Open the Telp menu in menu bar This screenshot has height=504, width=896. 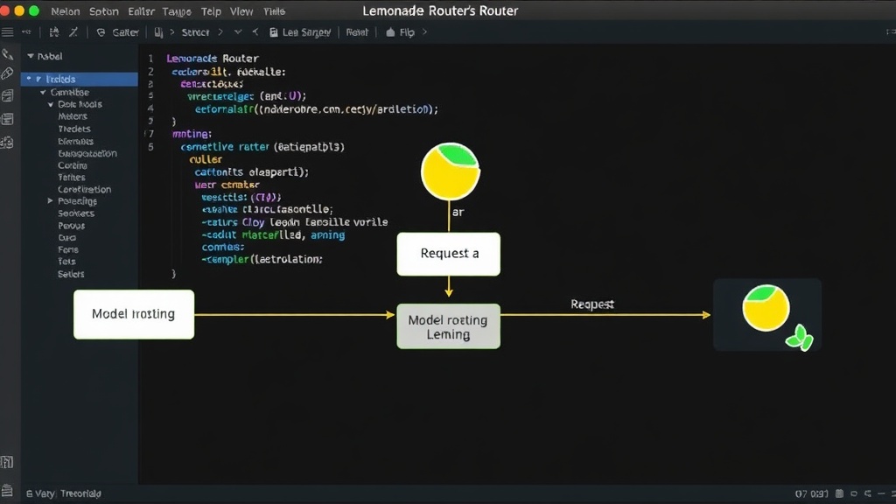211,11
